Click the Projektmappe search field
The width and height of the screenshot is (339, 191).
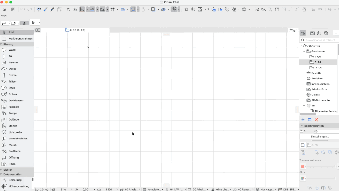click(x=320, y=40)
